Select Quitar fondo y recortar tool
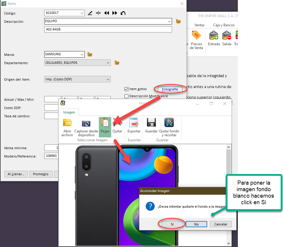 point(169,123)
